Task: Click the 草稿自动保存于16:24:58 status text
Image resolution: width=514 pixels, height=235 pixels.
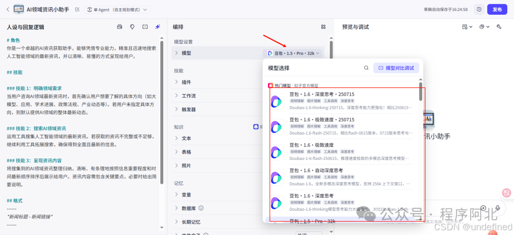Action: point(445,10)
